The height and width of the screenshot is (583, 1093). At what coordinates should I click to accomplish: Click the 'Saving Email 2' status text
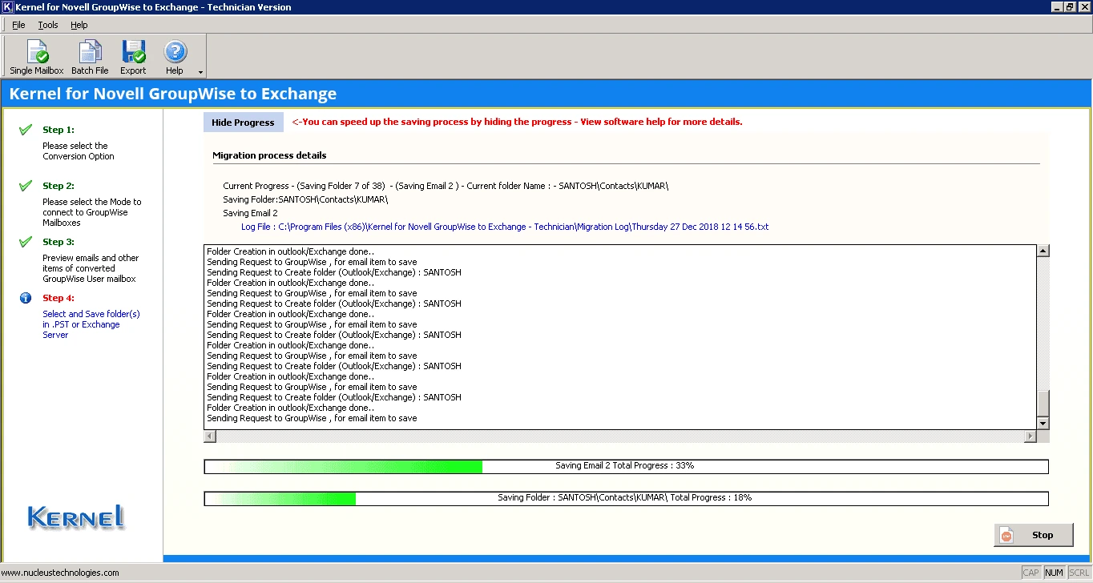click(250, 213)
